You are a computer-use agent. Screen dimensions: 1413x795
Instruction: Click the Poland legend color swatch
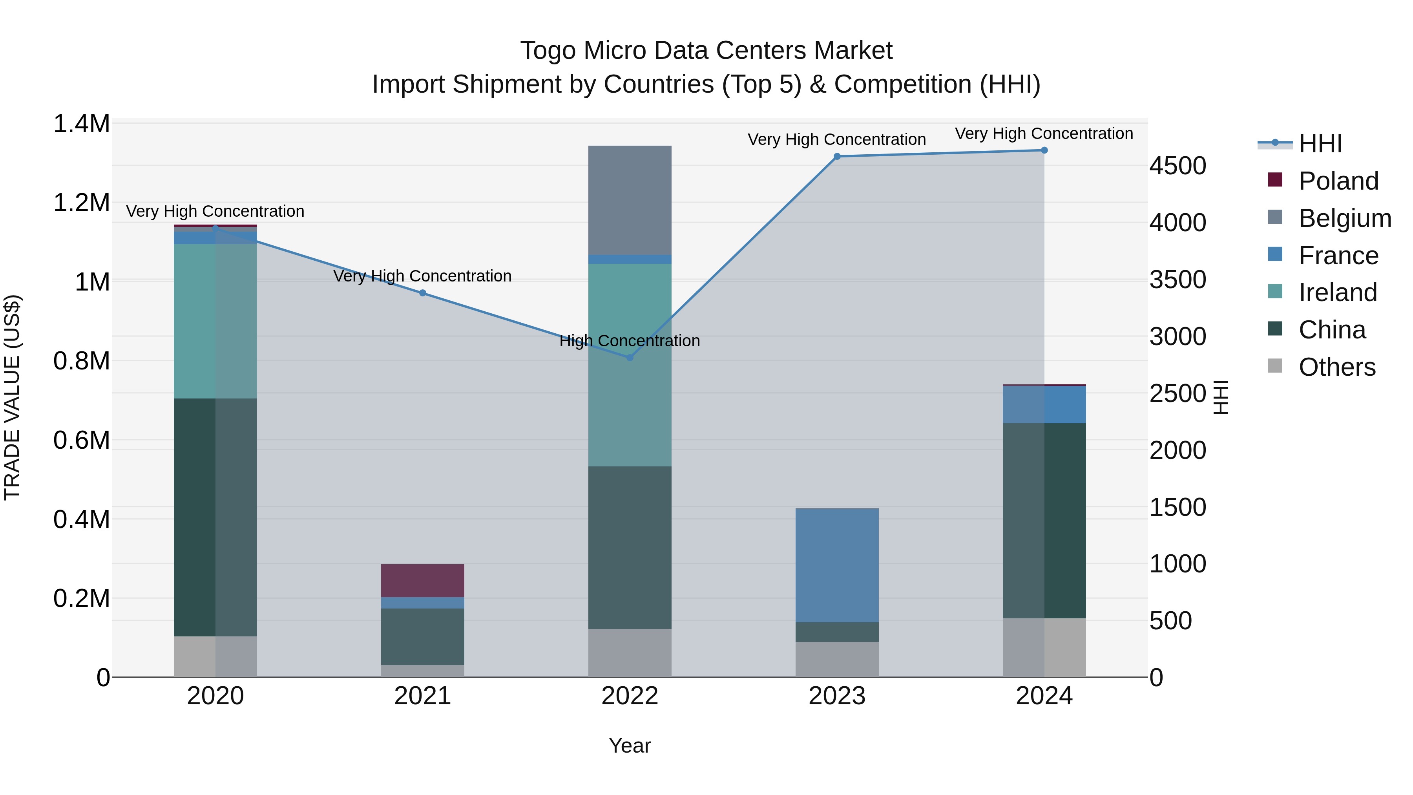(1275, 179)
